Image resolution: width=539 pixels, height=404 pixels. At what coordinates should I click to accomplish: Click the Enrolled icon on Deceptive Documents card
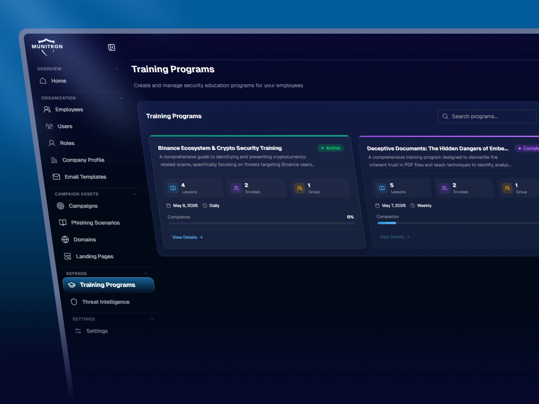point(445,188)
